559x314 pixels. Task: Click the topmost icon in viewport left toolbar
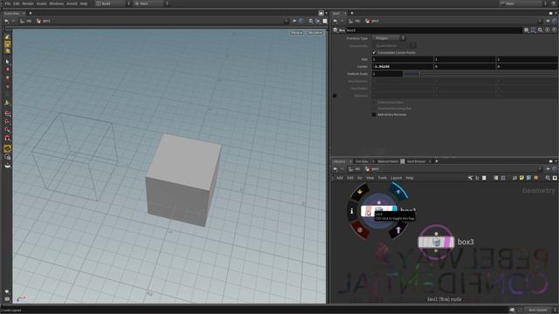[x=8, y=37]
